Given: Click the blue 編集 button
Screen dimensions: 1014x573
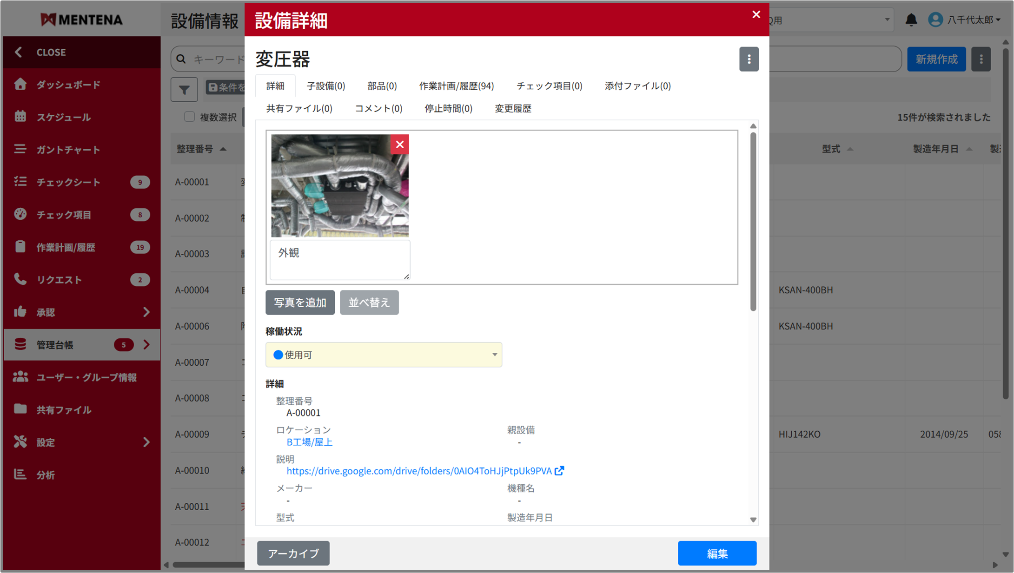Looking at the screenshot, I should [716, 553].
